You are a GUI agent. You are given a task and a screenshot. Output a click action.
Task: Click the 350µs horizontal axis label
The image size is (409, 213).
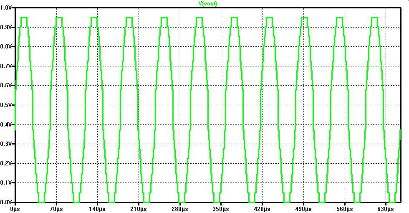(x=221, y=208)
